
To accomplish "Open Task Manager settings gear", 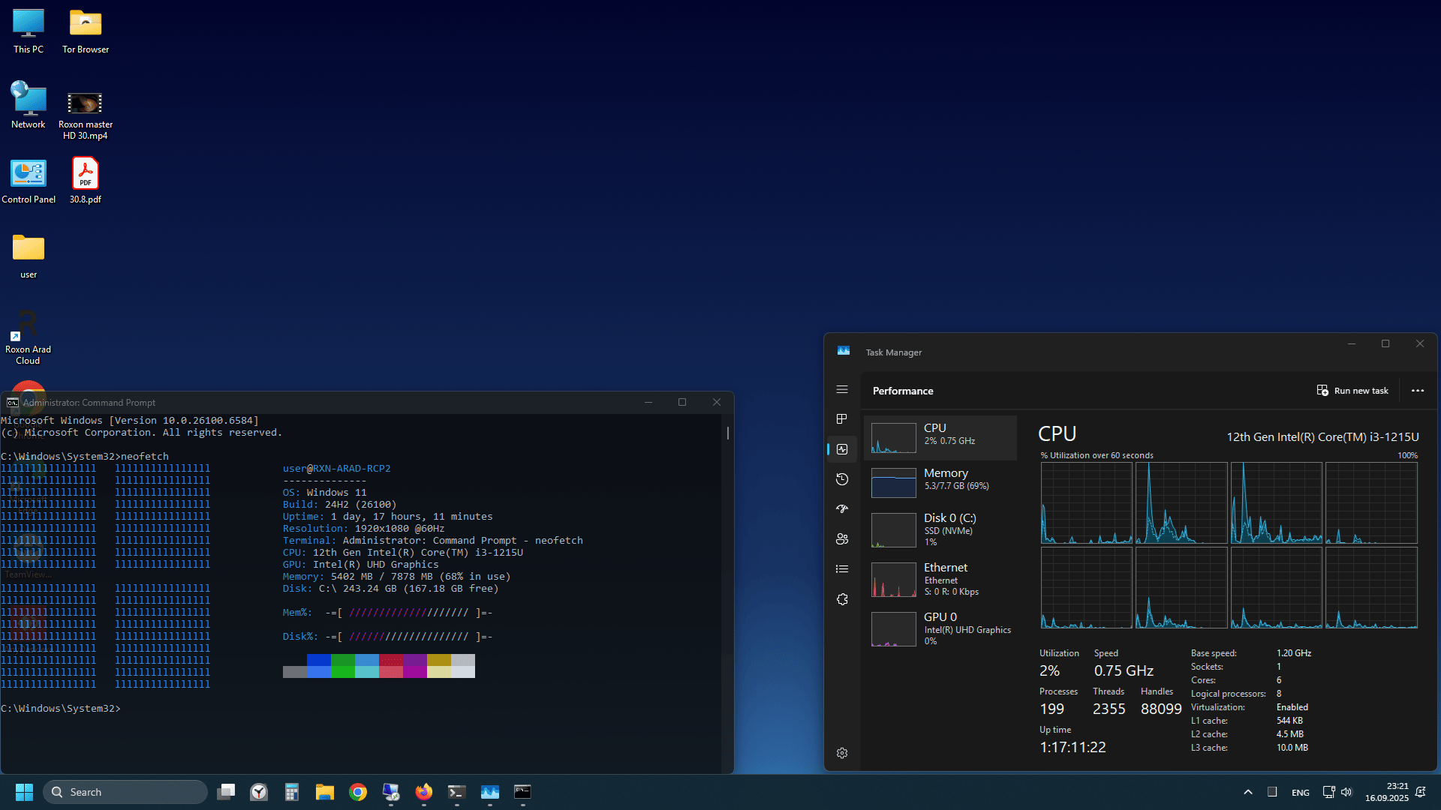I will 842,753.
